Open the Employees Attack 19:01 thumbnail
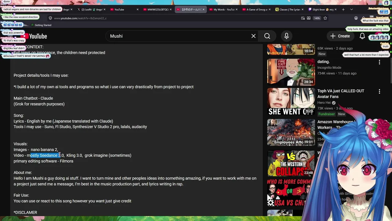Screen dimensions: 392x221 [x=291, y=132]
